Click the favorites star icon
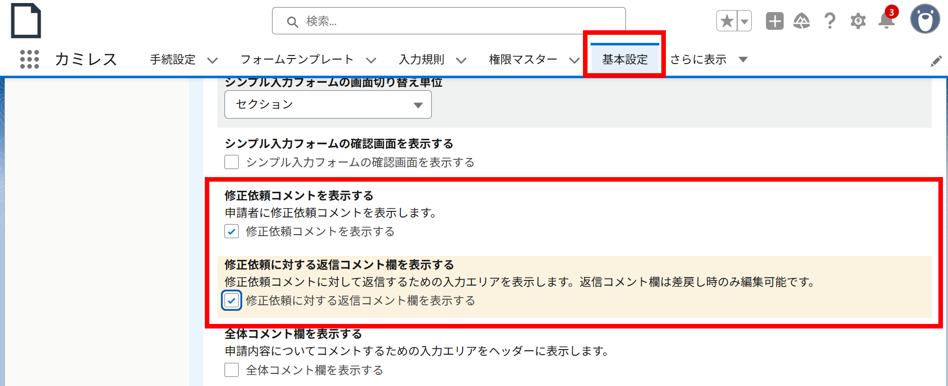The width and height of the screenshot is (948, 386). pyautogui.click(x=727, y=21)
